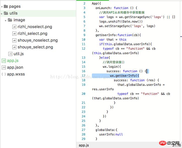This screenshot has height=148, width=182.
Task: Collapse the utils folder arrow
Action: coord(2,13)
